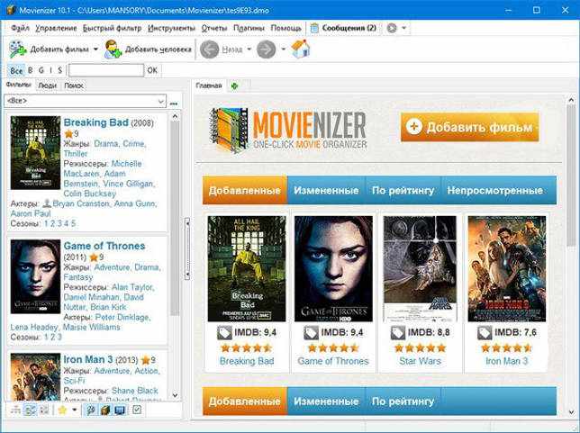
Task: Open the Отчеты menu
Action: [x=213, y=28]
